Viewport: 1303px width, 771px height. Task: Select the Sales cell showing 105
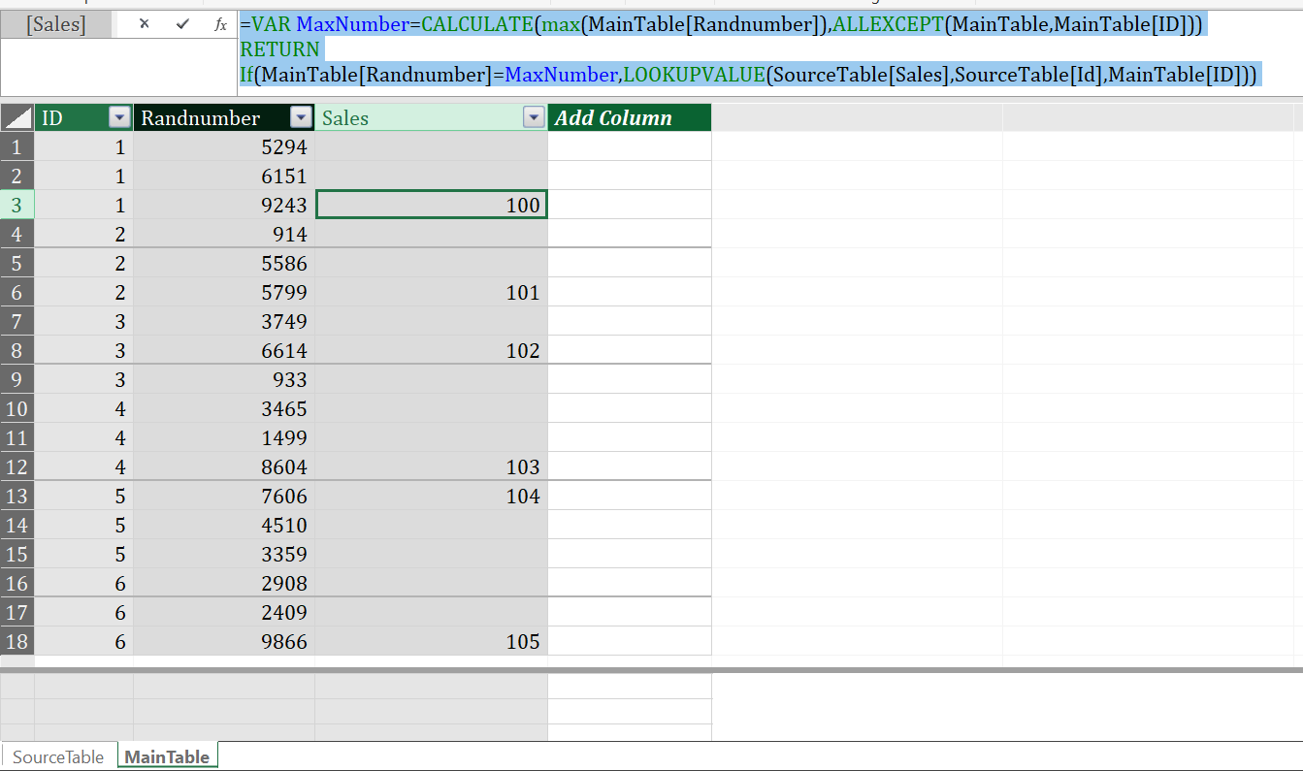click(x=432, y=641)
